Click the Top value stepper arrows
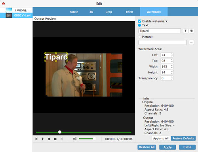The height and width of the screenshot is (152, 198). point(171,61)
